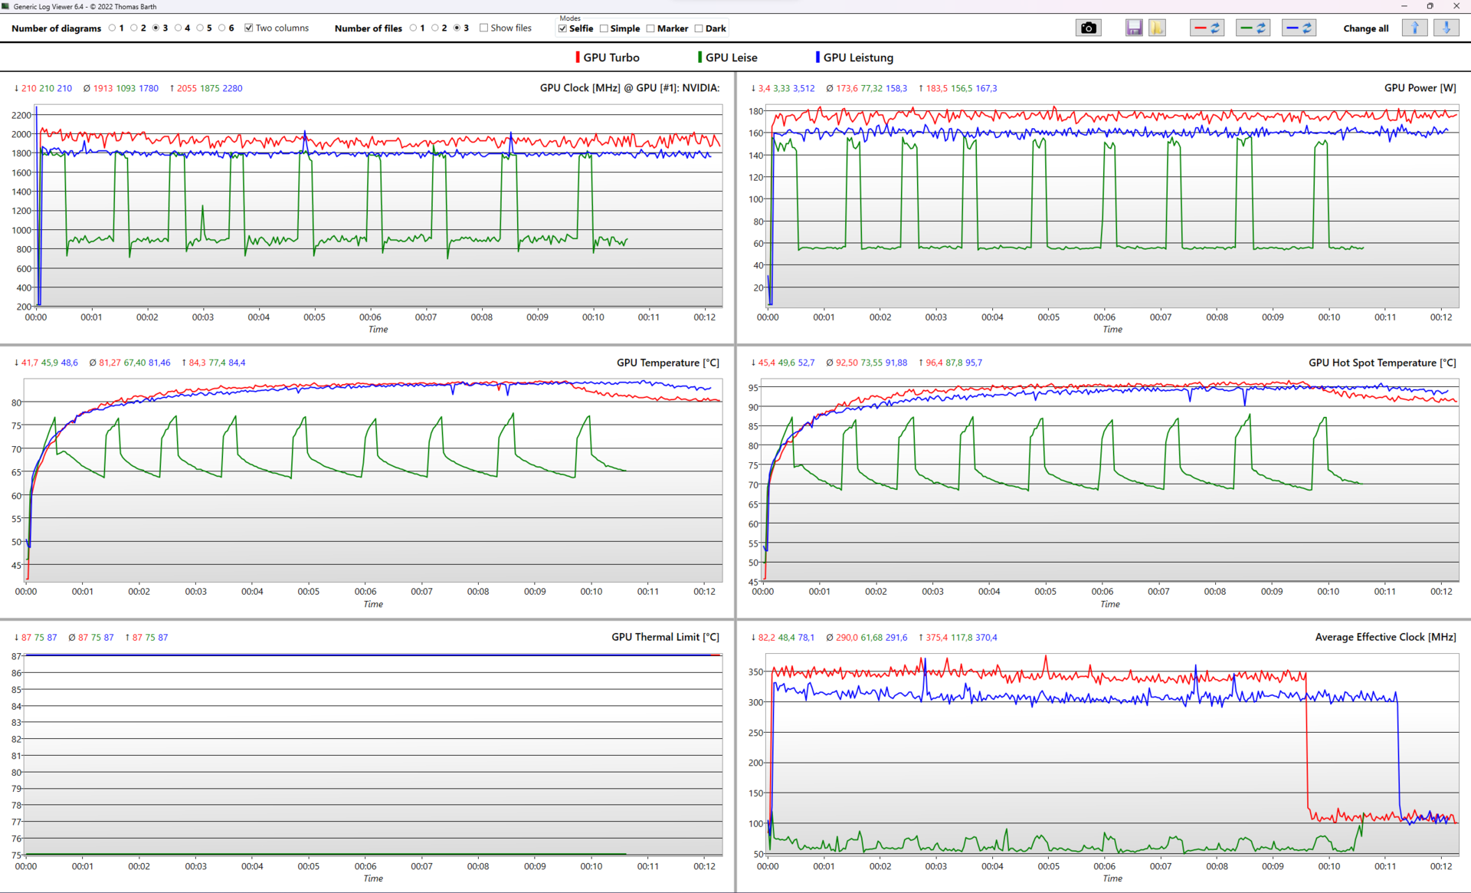Toggle the Marker mode checkbox
Screen dimensions: 1471x893
(650, 29)
